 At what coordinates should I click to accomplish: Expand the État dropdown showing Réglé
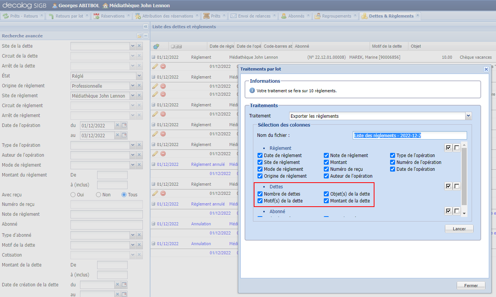click(x=139, y=76)
